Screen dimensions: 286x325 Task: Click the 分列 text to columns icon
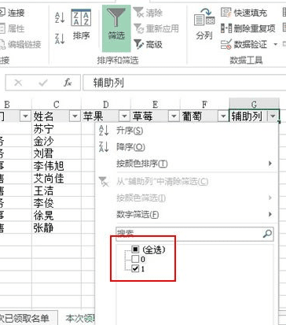click(204, 24)
